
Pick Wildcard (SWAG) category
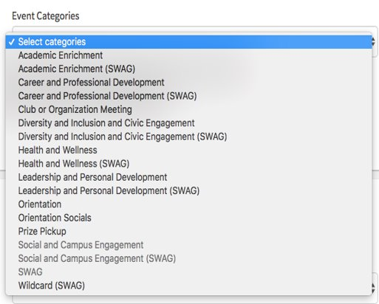188,286
